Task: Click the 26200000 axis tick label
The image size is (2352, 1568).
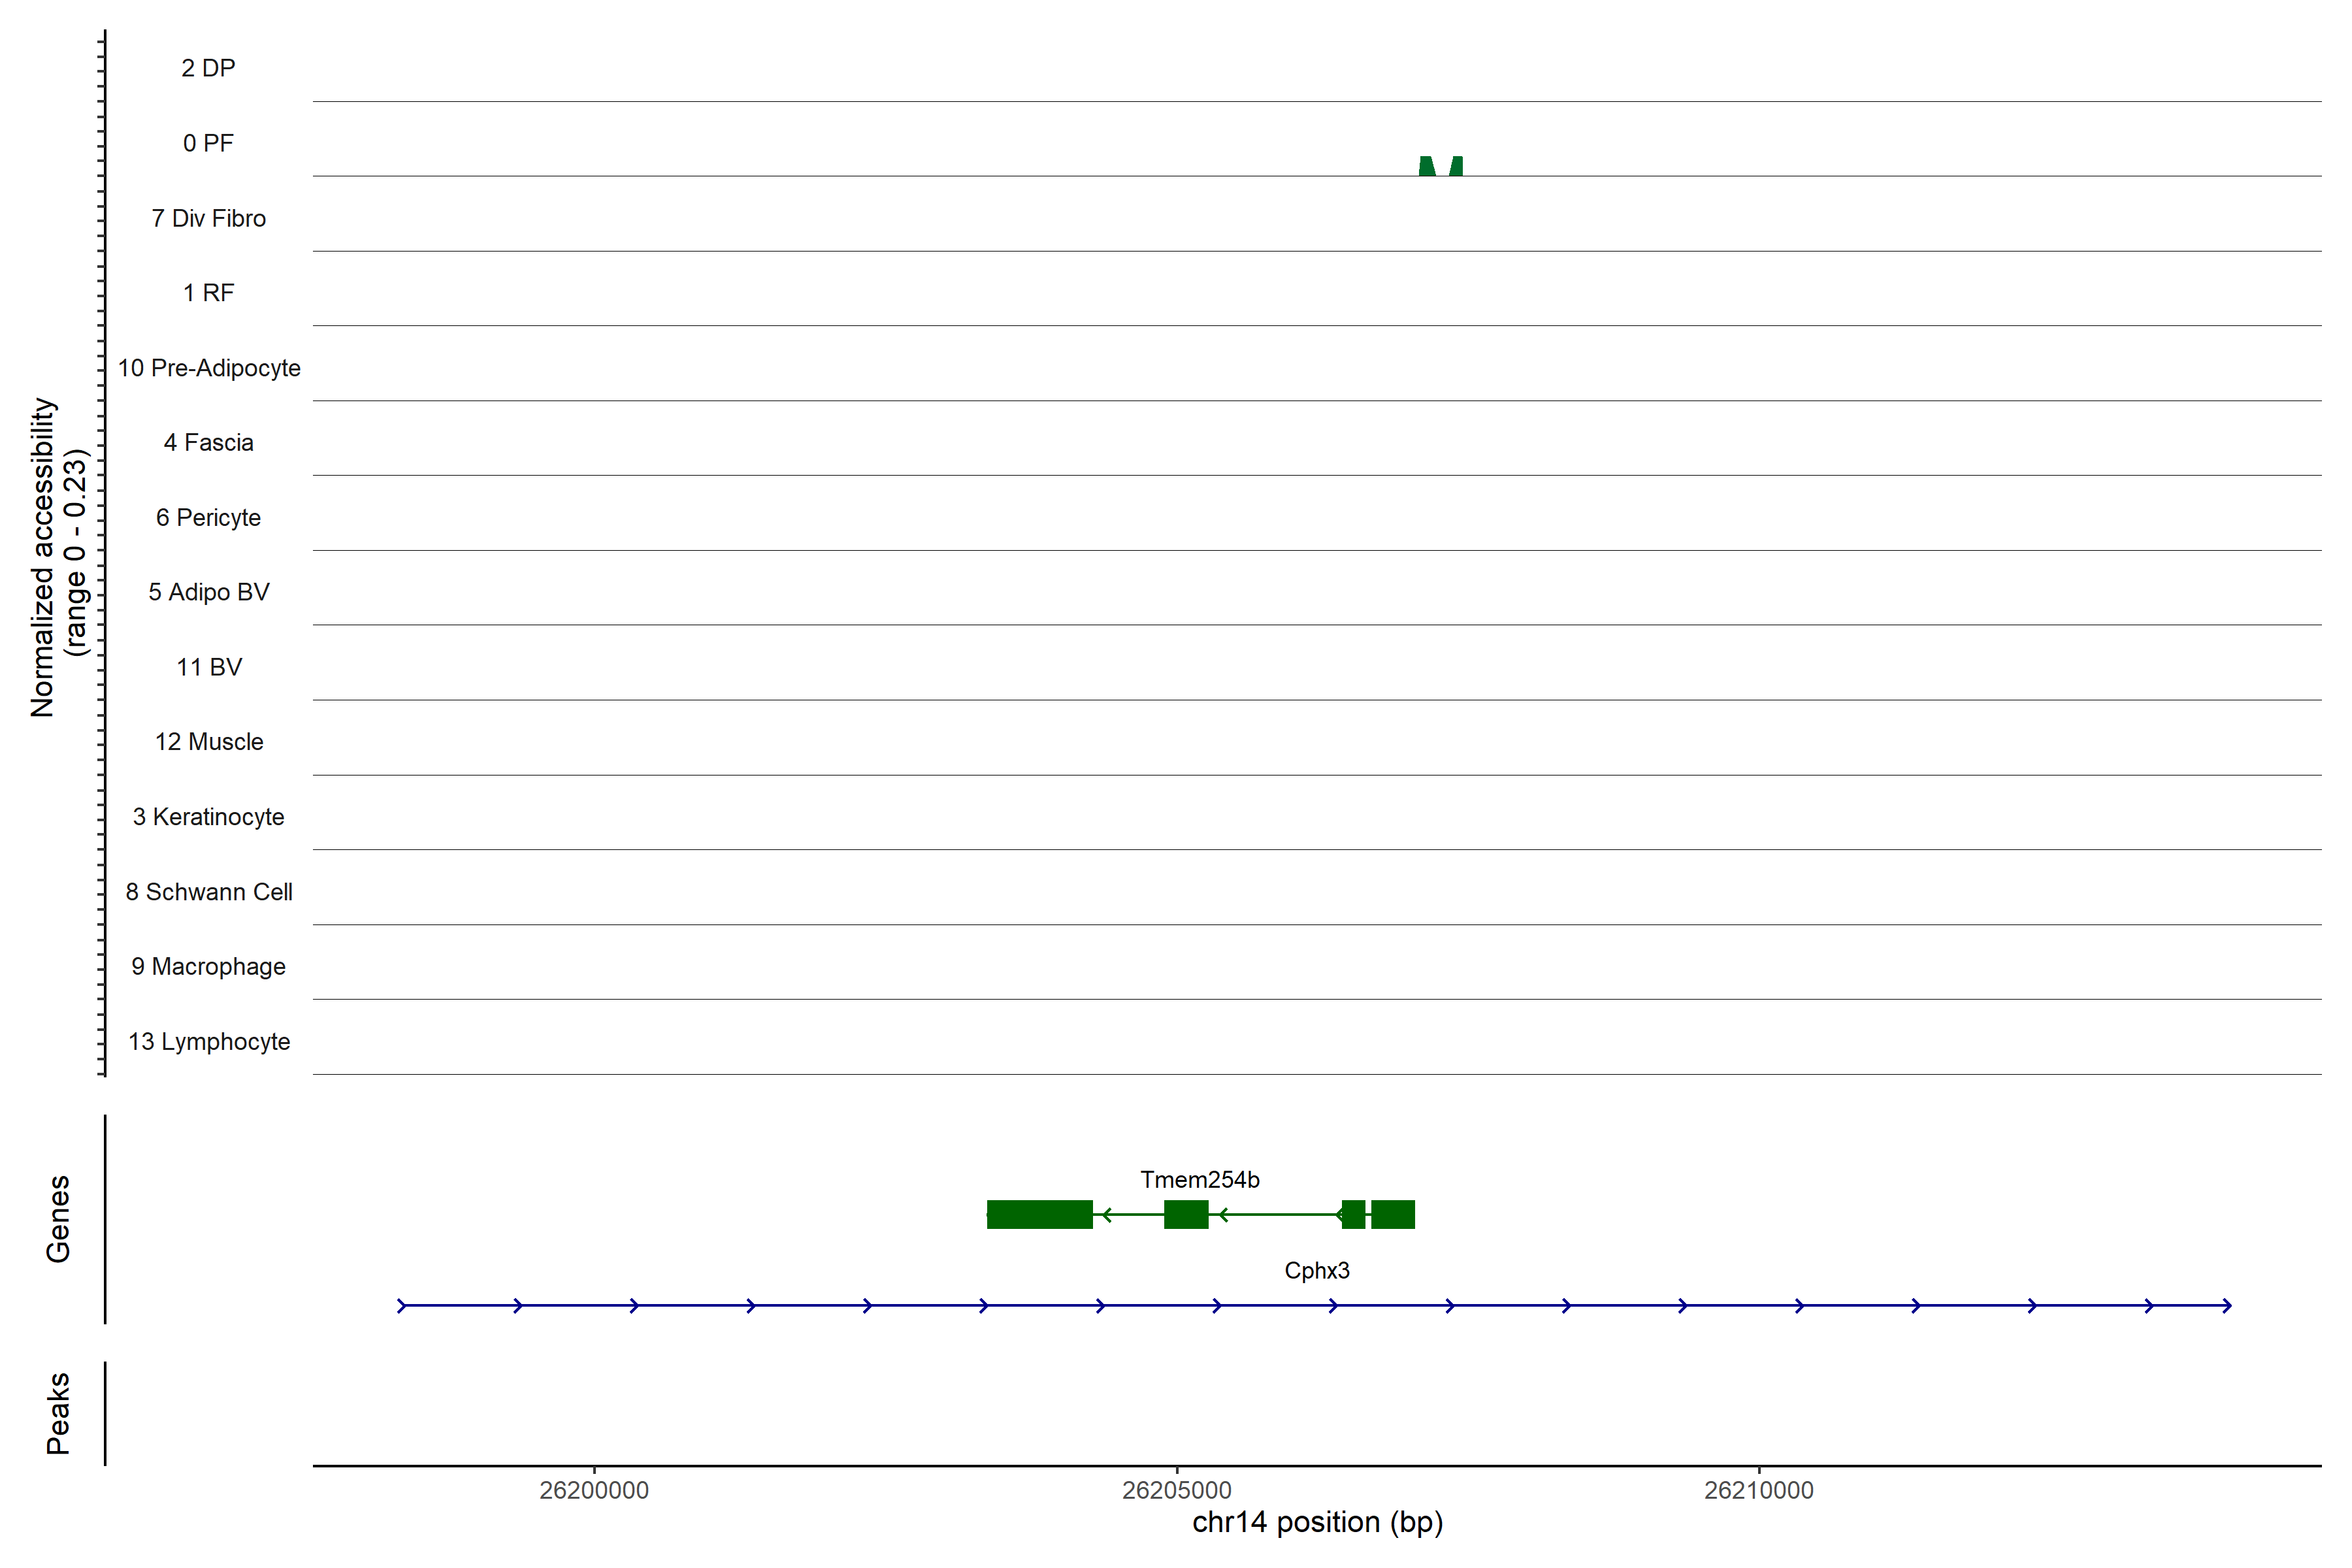Action: click(594, 1490)
